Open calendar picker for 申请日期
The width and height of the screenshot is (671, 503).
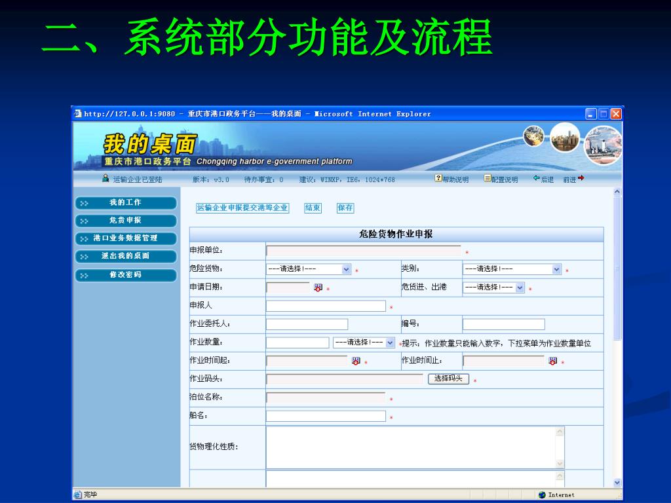(318, 288)
